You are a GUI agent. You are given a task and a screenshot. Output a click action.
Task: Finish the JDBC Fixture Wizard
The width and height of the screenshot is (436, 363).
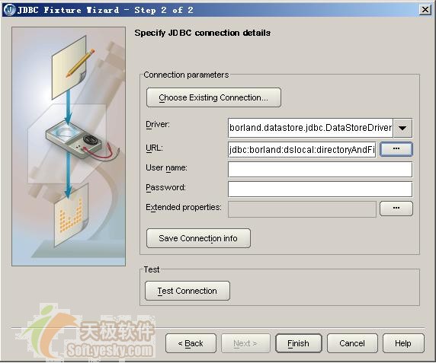coord(299,343)
